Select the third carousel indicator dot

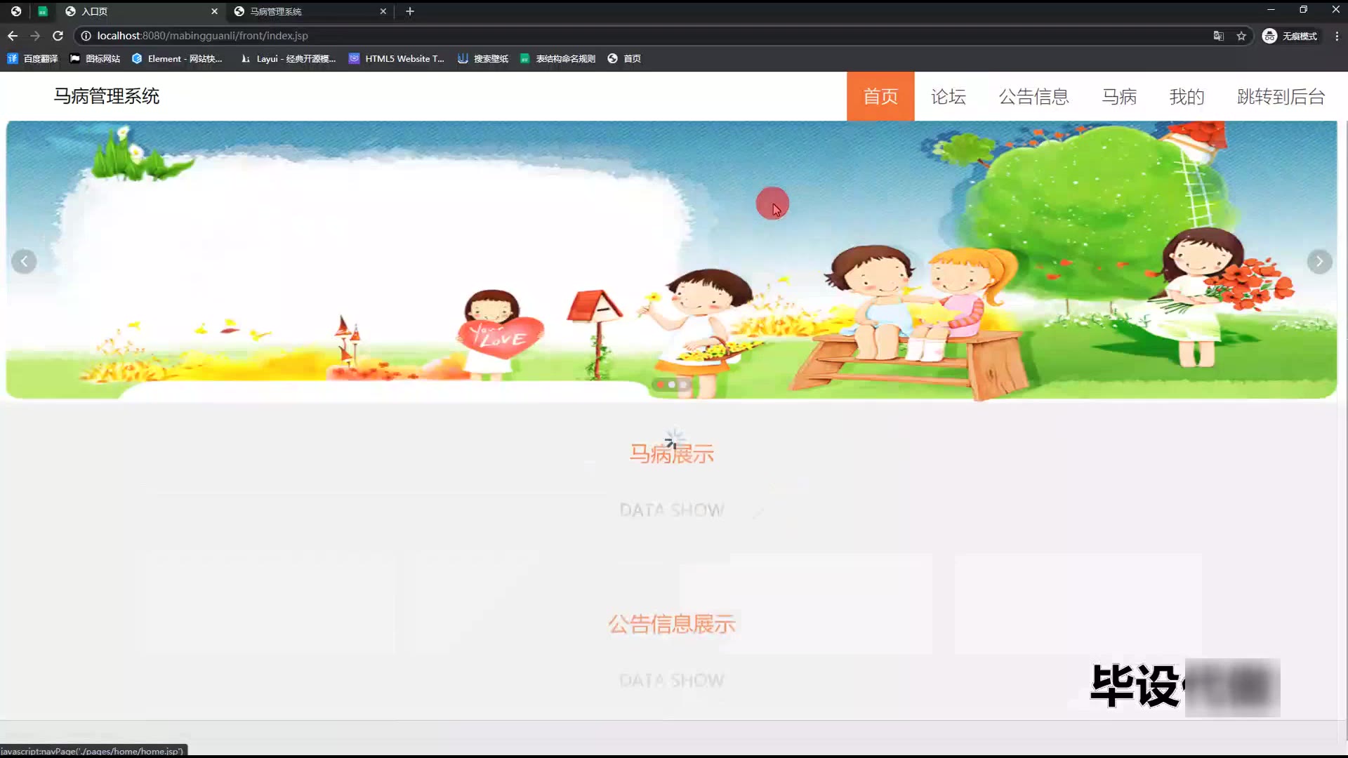point(683,385)
